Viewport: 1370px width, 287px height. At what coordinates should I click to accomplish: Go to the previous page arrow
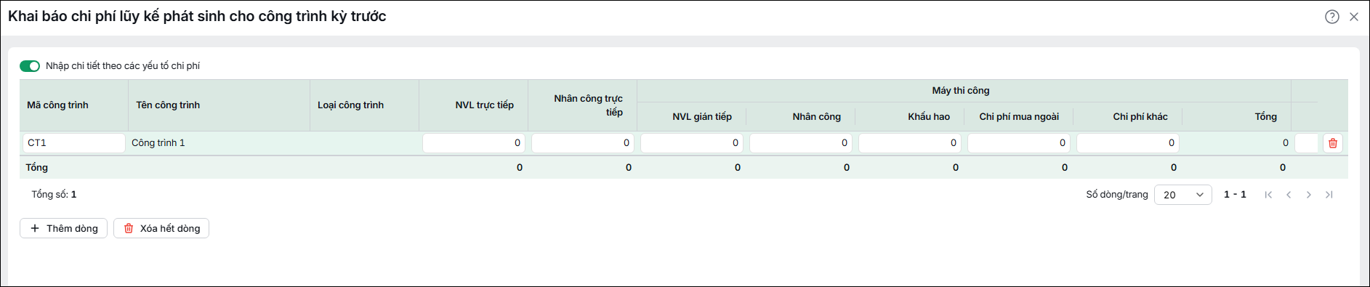click(x=1289, y=195)
